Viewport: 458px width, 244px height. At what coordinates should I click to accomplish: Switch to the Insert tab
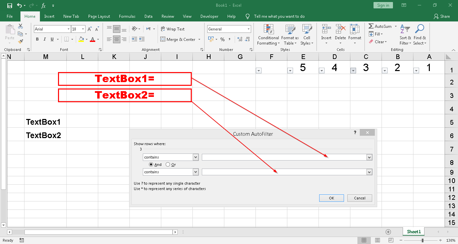point(49,16)
